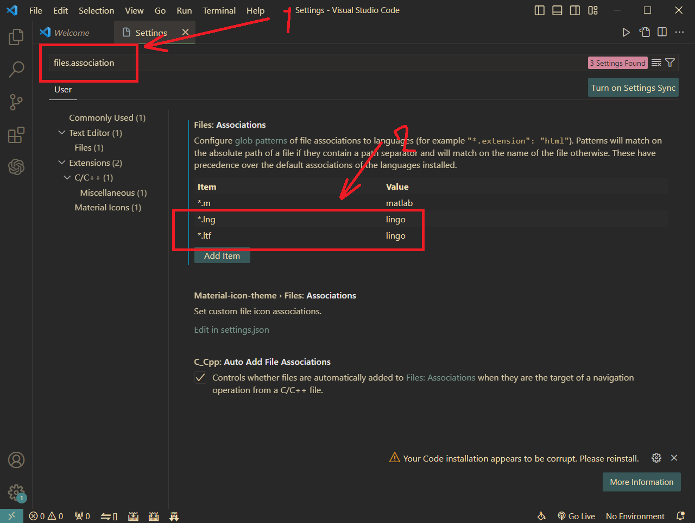The width and height of the screenshot is (695, 523).
Task: Open the Search view in activity bar
Action: tap(16, 69)
